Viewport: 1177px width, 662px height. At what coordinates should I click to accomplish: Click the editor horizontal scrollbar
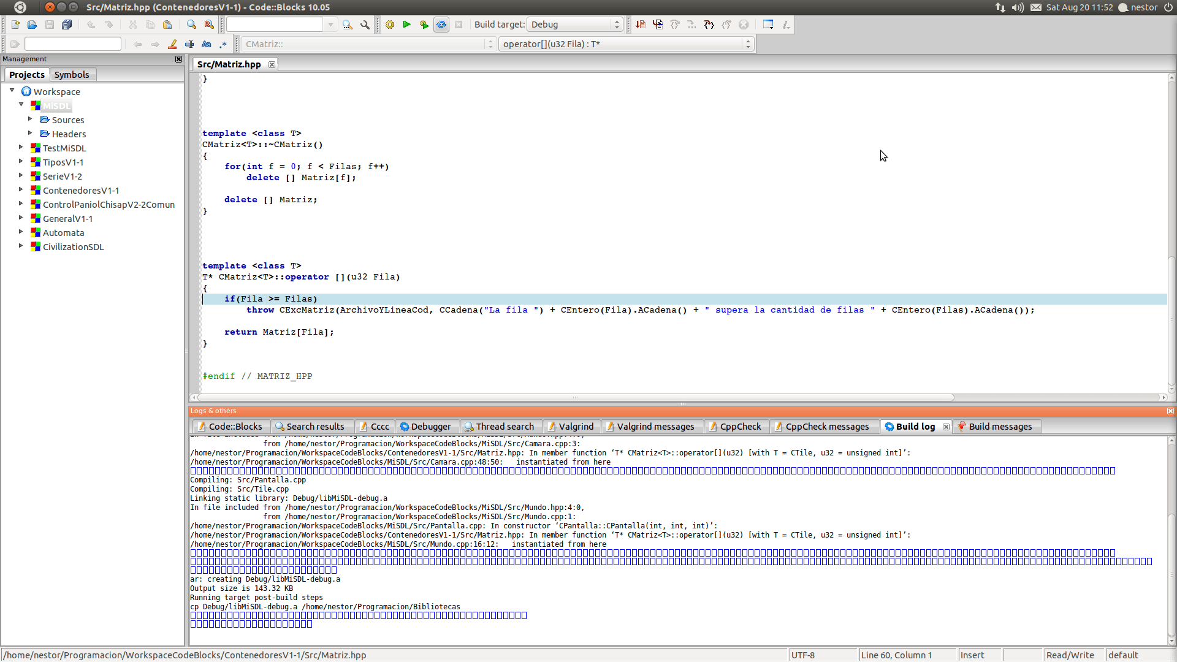tap(576, 397)
